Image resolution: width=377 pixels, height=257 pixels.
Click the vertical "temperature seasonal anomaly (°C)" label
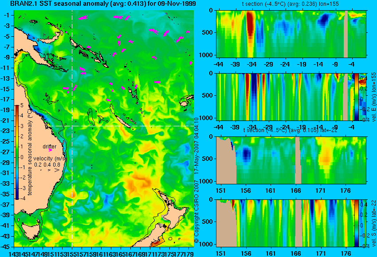tap(30, 152)
